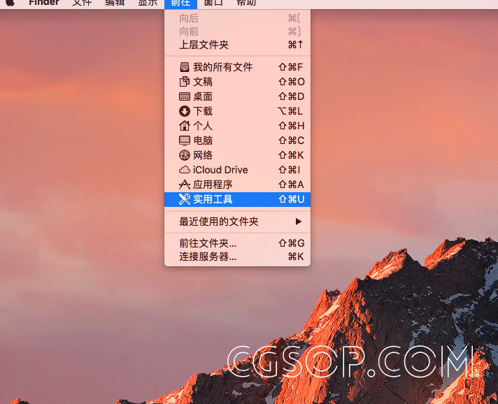Select 文稿 menu entry text
This screenshot has height=404, width=498.
click(203, 82)
